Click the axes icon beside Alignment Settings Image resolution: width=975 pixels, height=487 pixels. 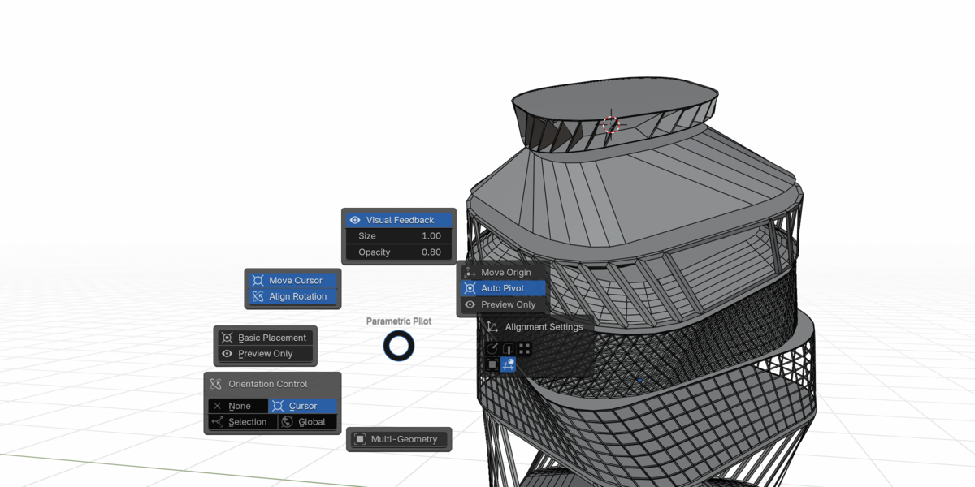coord(492,327)
